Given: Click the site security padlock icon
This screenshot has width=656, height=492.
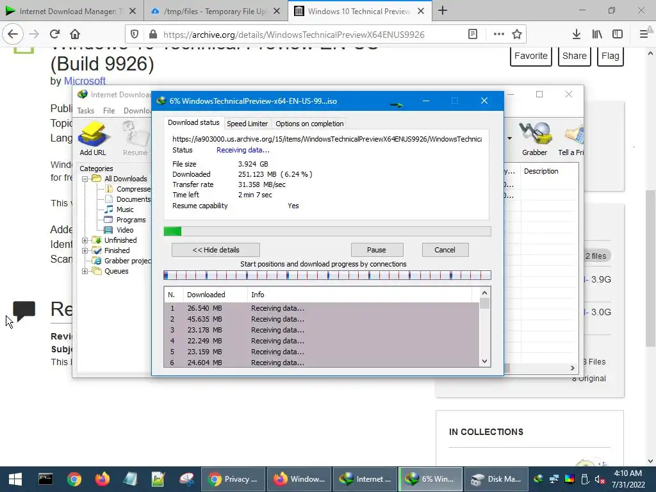Looking at the screenshot, I should click(x=153, y=35).
